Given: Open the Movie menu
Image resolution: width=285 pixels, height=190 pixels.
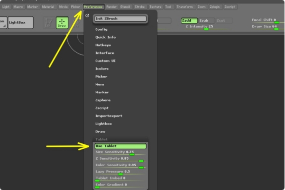Looking at the screenshot, I should [x=63, y=7].
